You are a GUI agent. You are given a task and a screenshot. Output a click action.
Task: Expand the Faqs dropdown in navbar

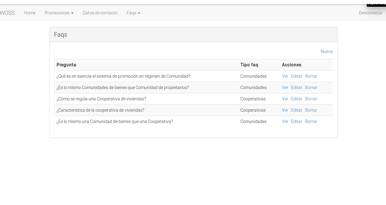tap(133, 13)
